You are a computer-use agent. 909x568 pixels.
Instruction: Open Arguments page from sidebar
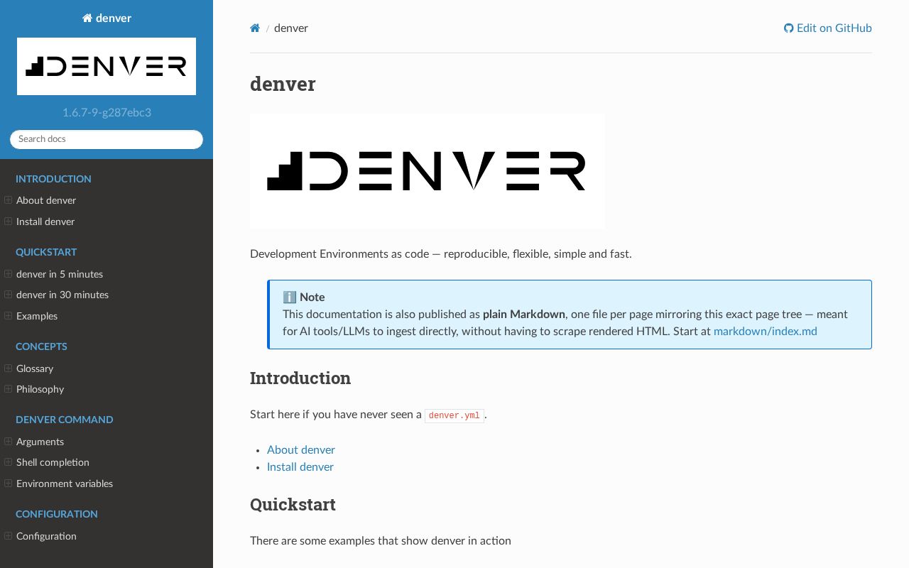click(x=40, y=442)
